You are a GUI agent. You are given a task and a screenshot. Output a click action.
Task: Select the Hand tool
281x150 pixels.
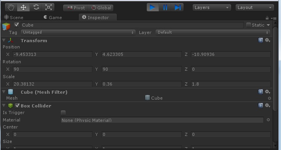pyautogui.click(x=11, y=7)
